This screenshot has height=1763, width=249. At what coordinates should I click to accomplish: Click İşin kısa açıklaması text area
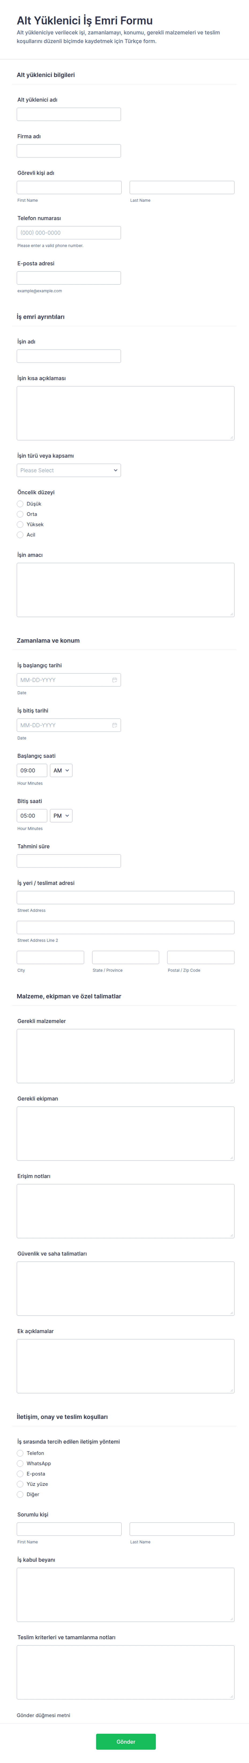(x=126, y=413)
